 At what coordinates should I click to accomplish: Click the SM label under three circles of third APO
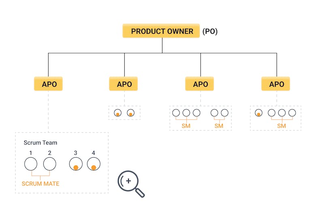pyautogui.click(x=186, y=126)
